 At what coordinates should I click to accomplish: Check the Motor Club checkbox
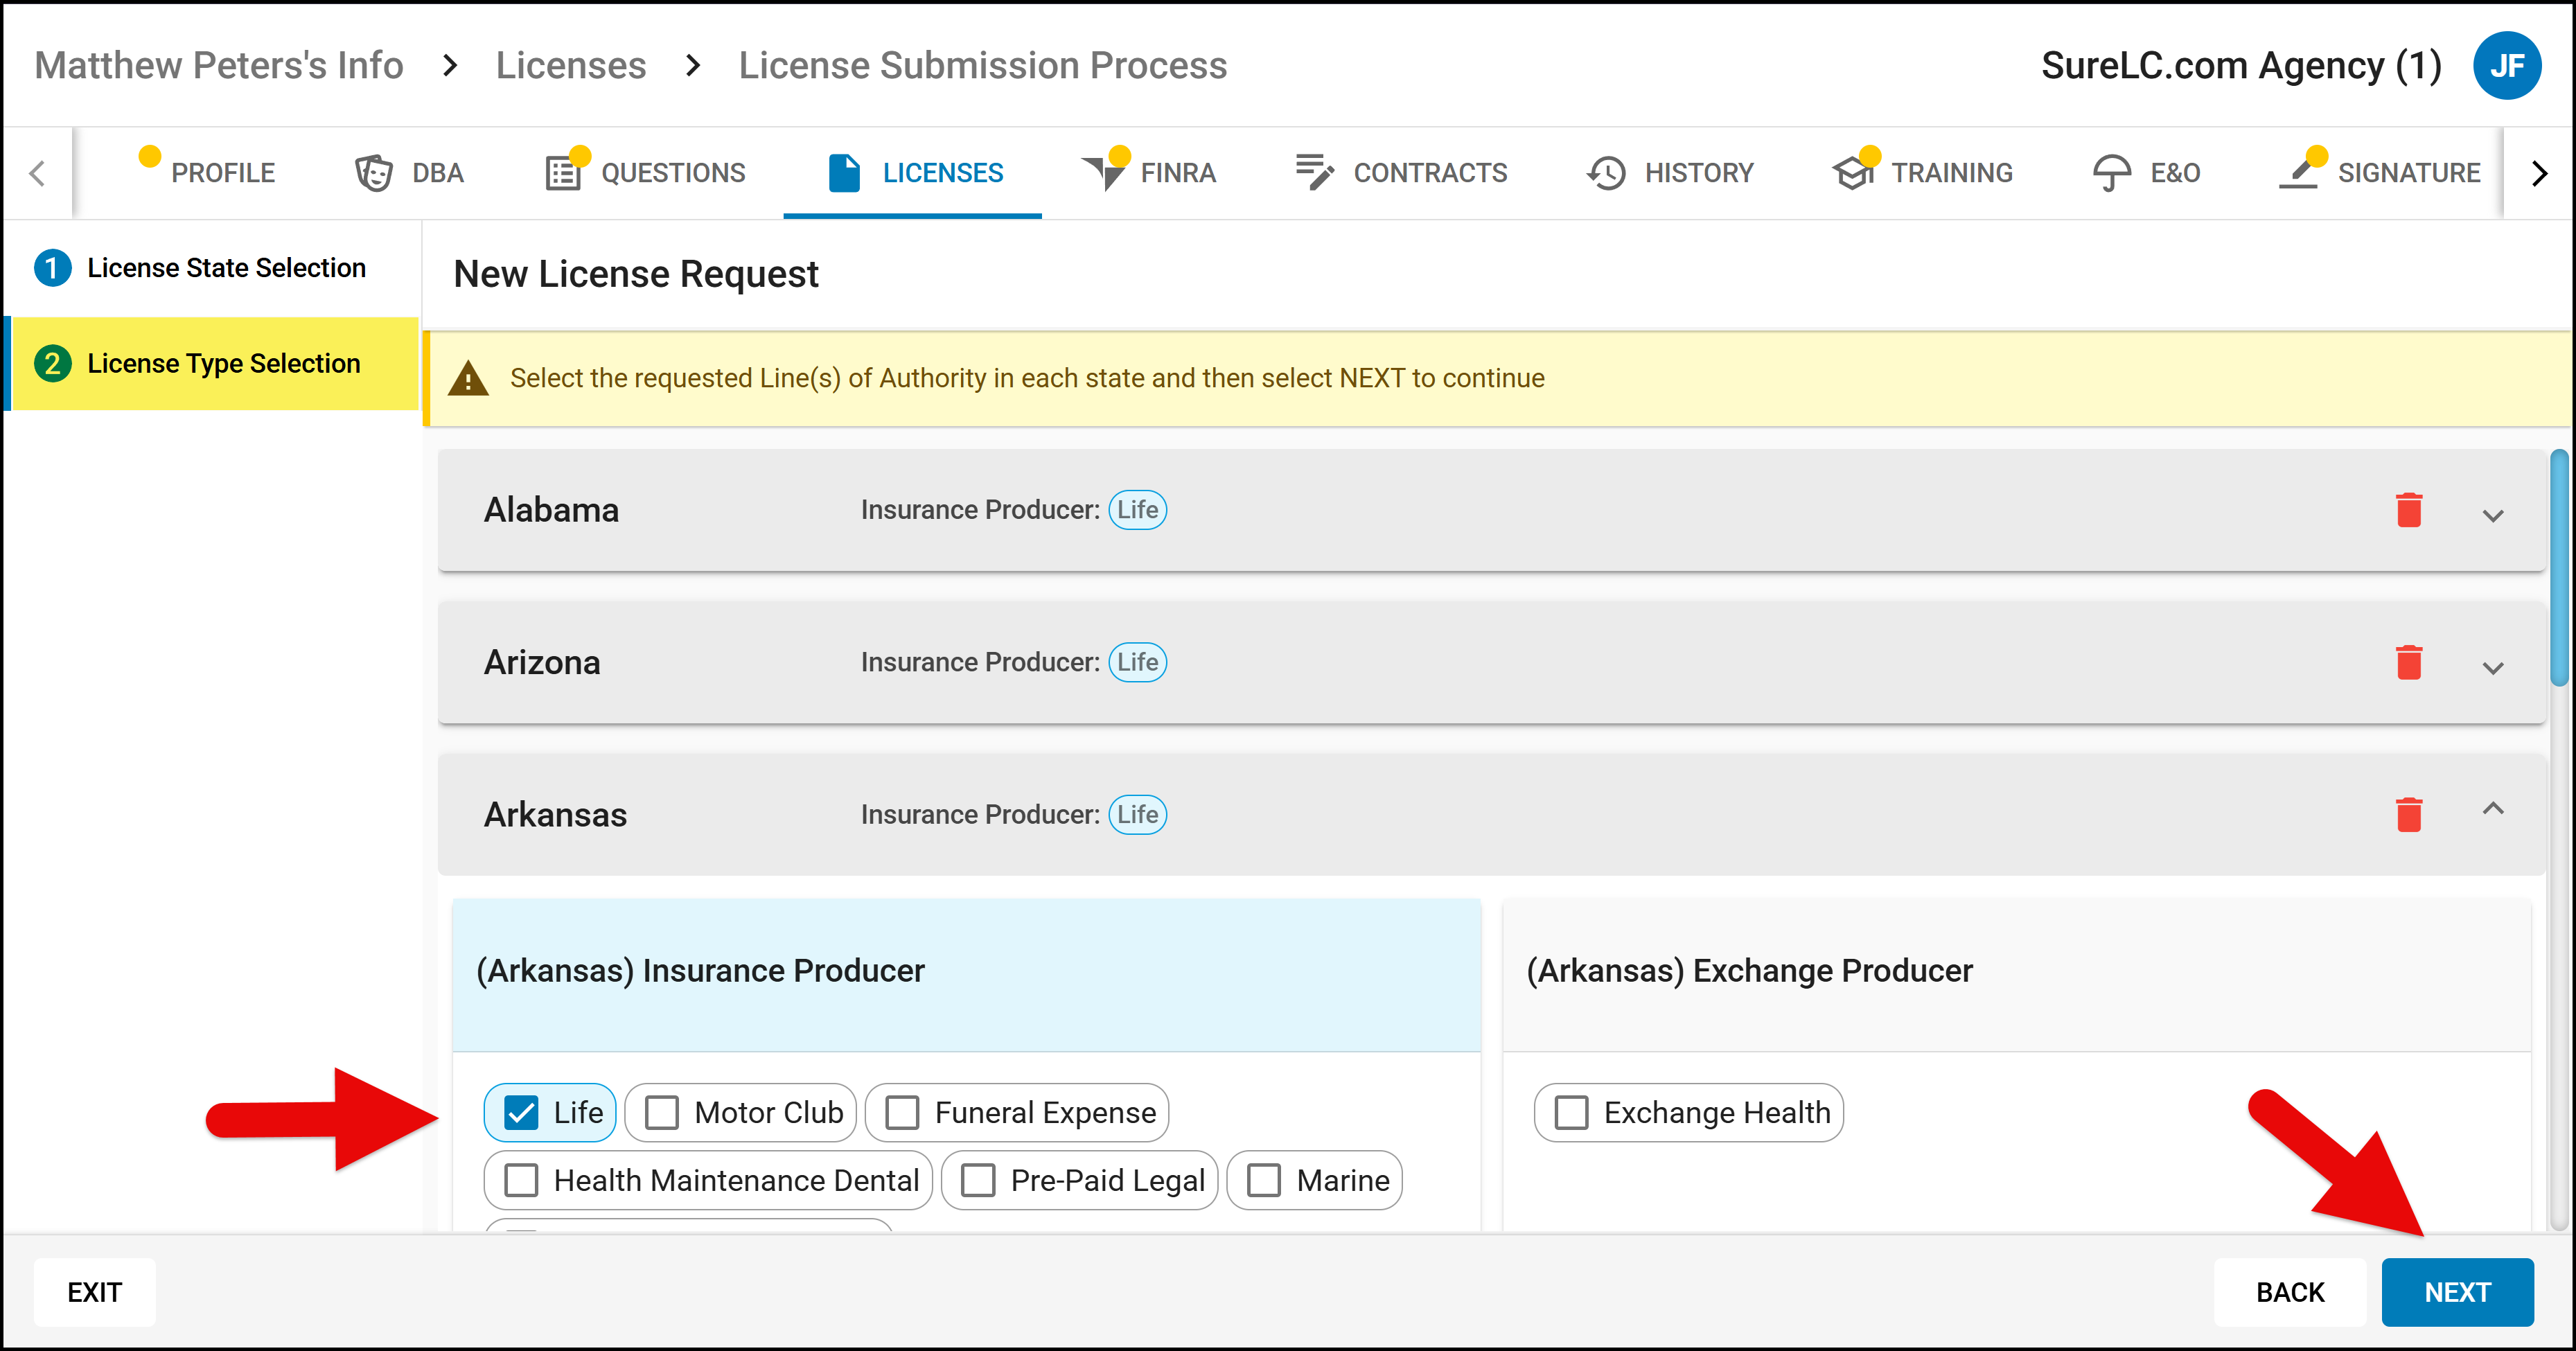click(662, 1113)
